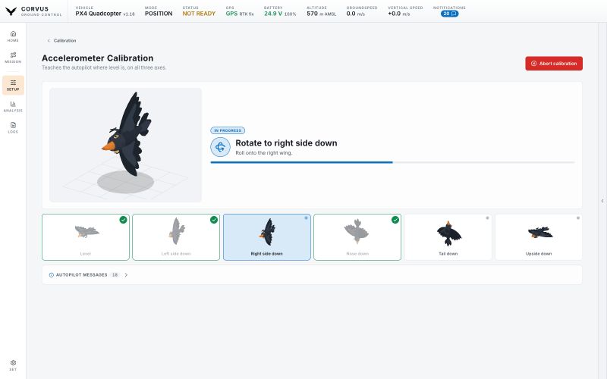Click the green check on Nose down card
Viewport: 607px width, 379px height.
point(395,220)
